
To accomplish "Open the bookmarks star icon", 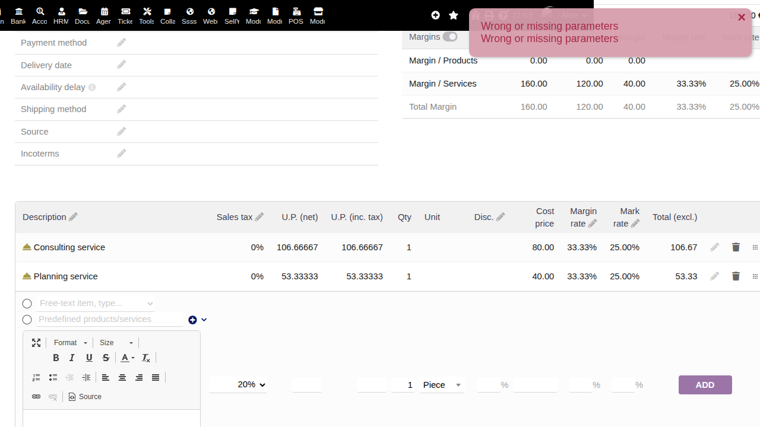I will click(454, 15).
